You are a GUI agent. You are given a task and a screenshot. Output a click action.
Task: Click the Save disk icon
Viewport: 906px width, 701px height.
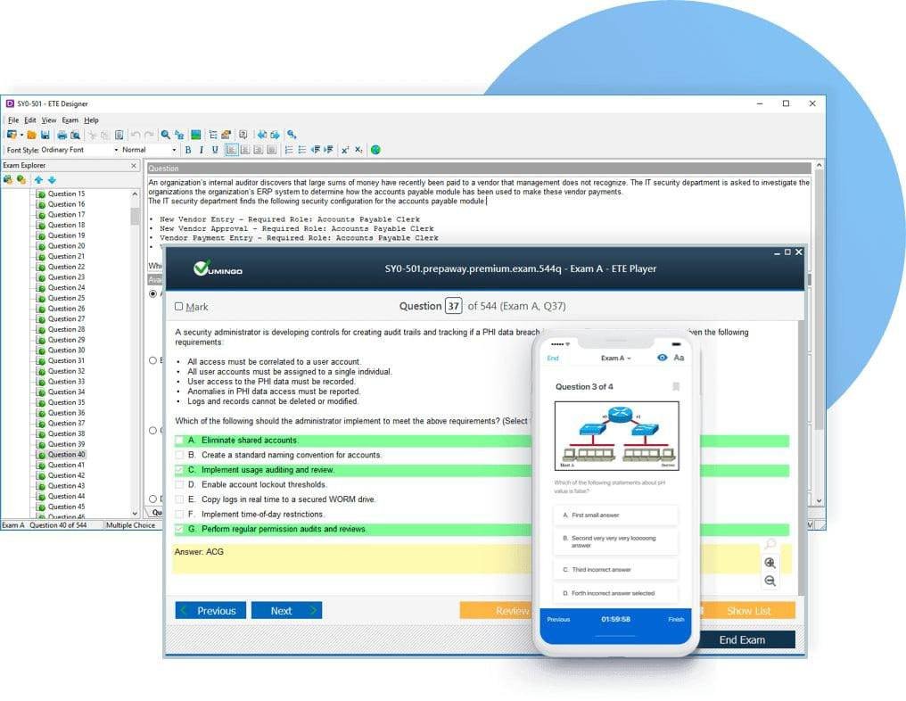(45, 135)
